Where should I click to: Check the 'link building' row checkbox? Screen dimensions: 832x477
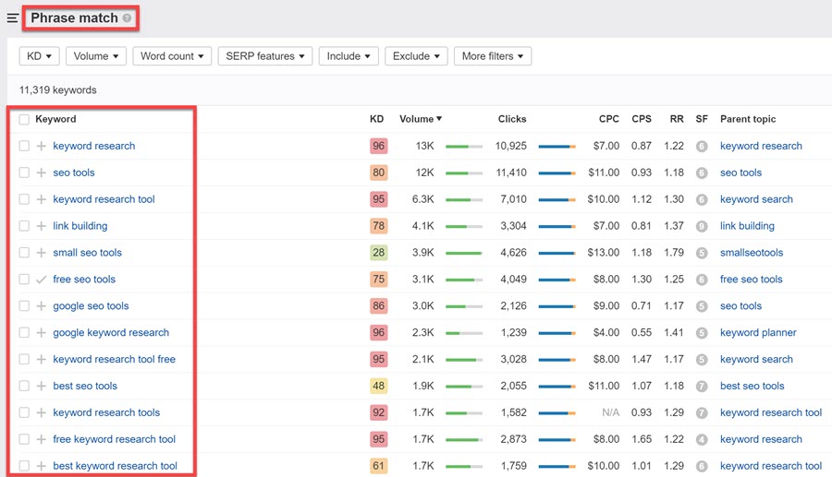click(x=24, y=226)
